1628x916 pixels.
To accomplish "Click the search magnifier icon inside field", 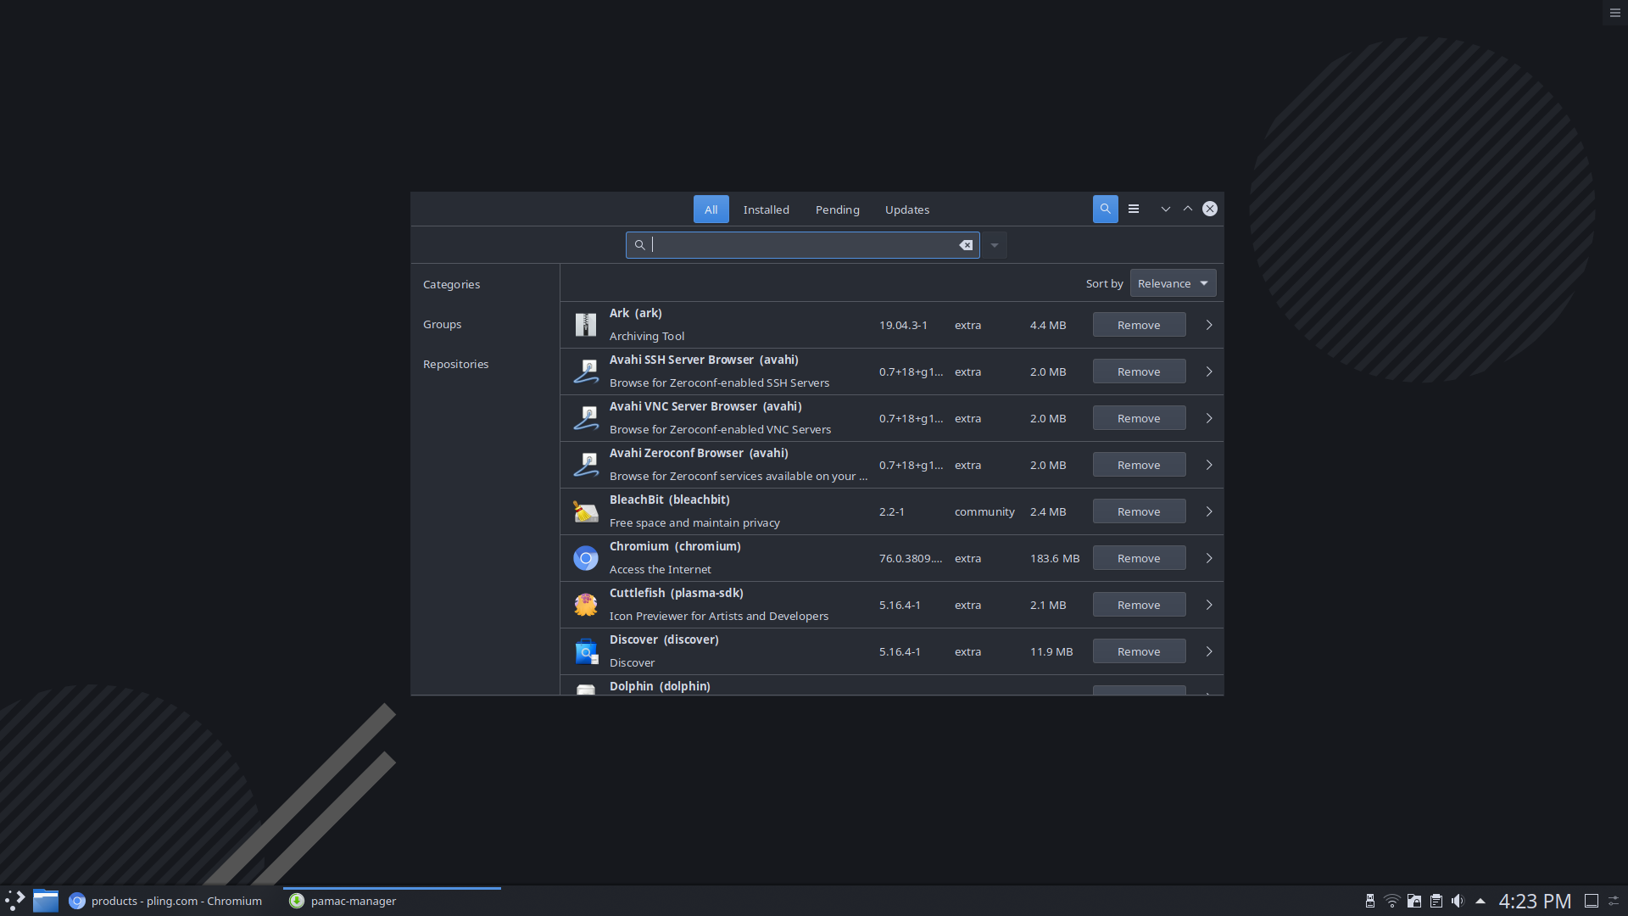I will (640, 245).
